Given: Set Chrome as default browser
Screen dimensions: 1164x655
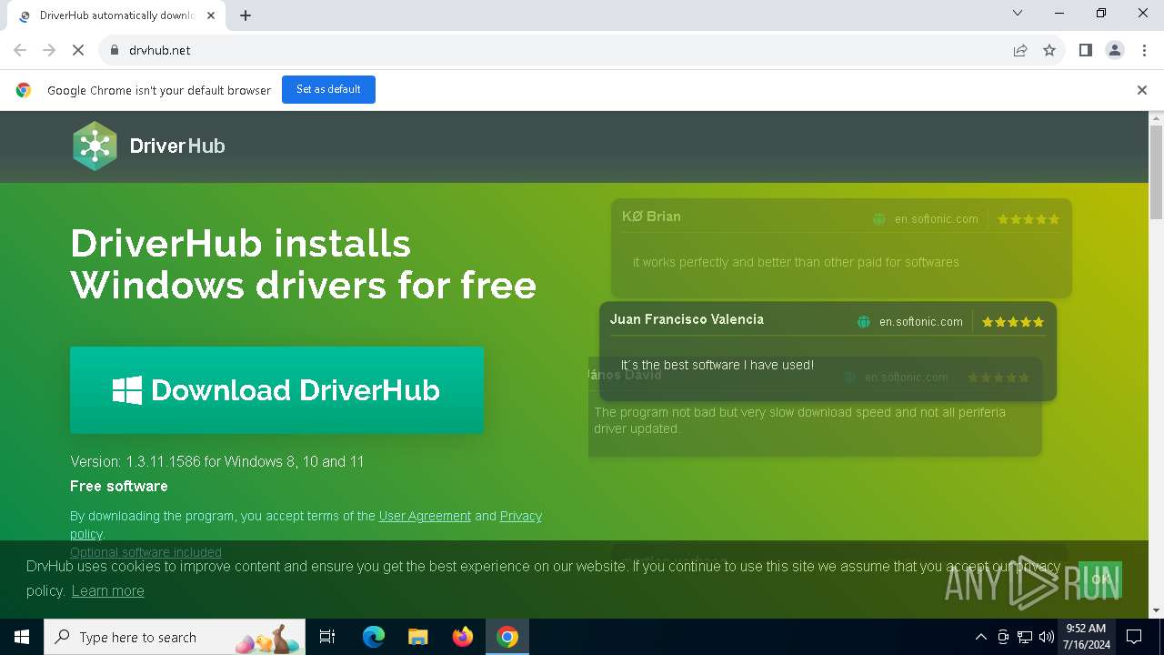Looking at the screenshot, I should coord(328,89).
